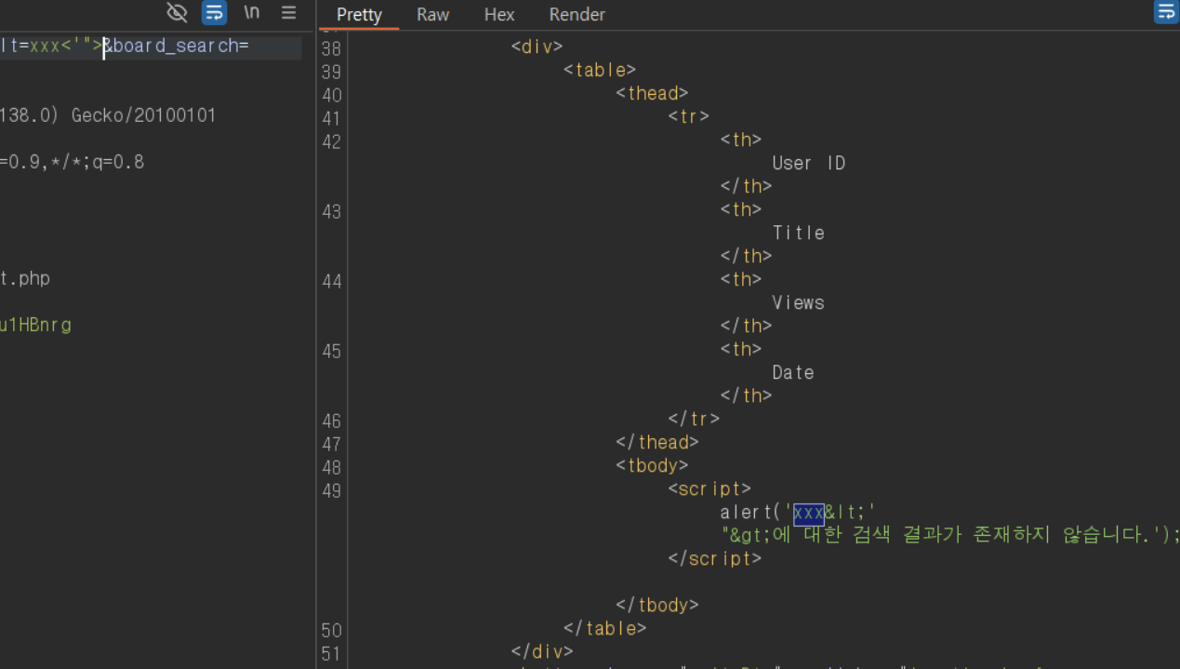This screenshot has width=1180, height=669.
Task: Click the closing </tbody> tag
Action: click(x=657, y=605)
